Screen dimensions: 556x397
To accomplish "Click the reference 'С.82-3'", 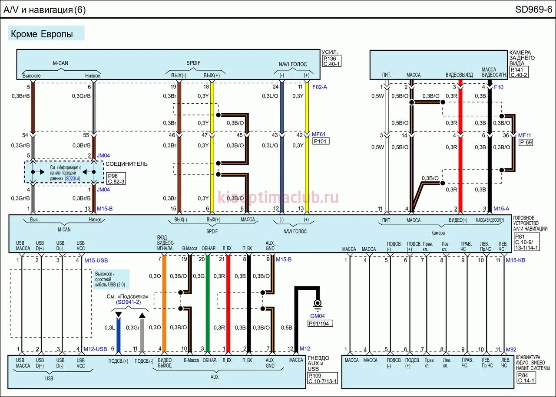I will tap(116, 181).
